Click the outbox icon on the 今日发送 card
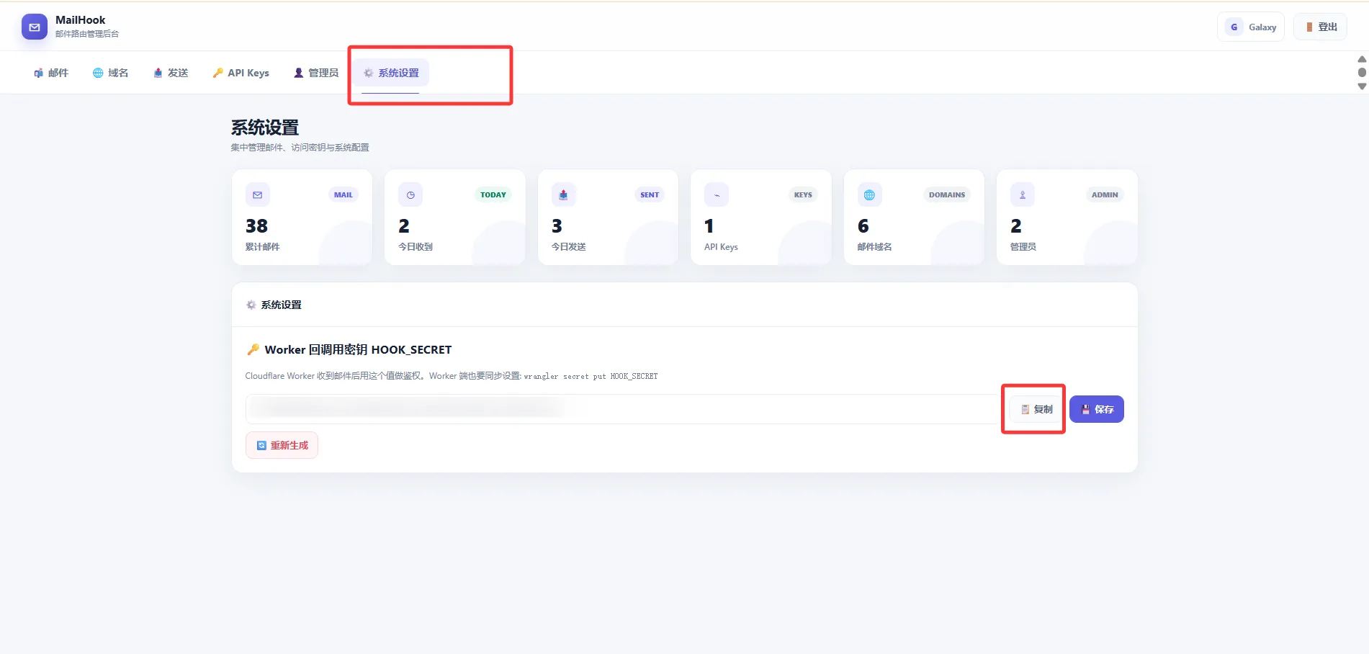The width and height of the screenshot is (1369, 654). coord(563,194)
